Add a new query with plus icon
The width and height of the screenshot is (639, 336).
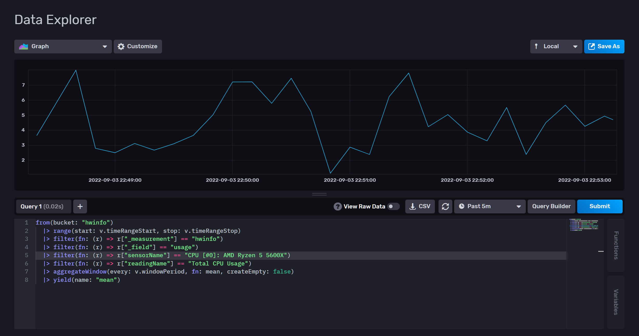pyautogui.click(x=80, y=206)
